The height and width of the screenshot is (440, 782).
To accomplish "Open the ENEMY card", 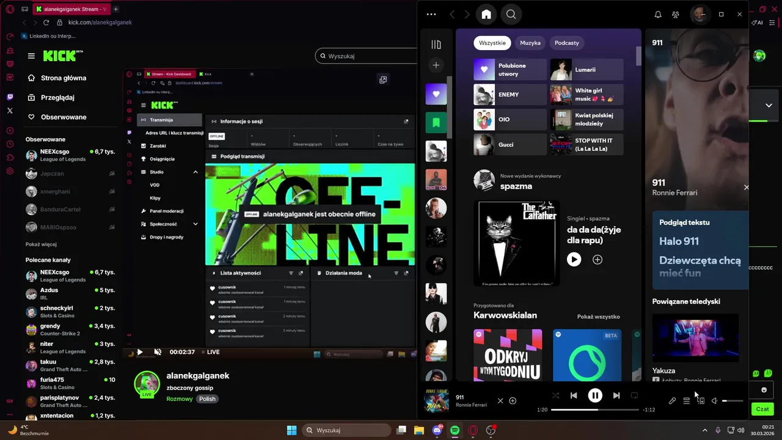I will coord(510,95).
